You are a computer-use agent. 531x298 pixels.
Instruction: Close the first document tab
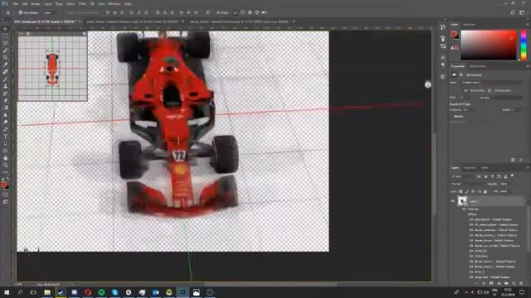80,22
